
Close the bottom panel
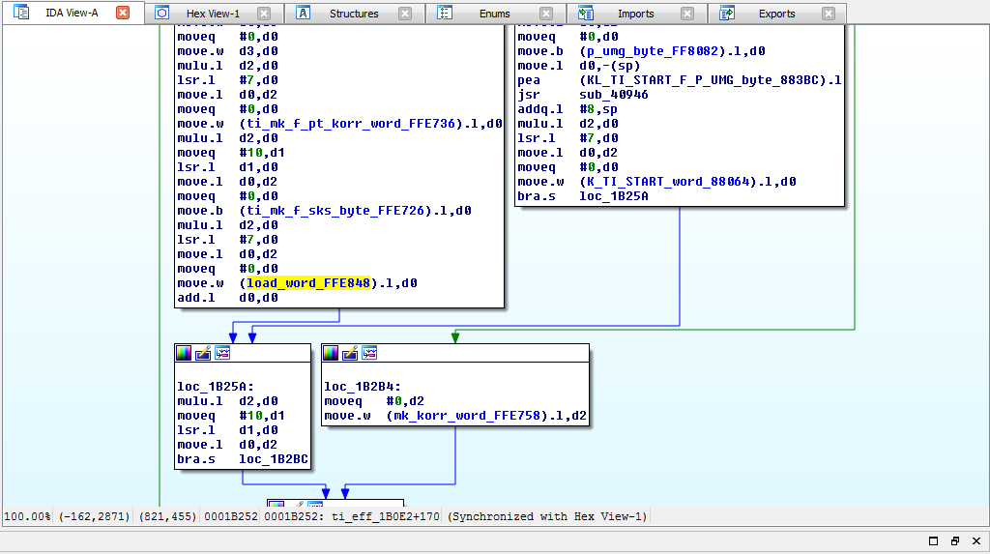click(x=976, y=540)
